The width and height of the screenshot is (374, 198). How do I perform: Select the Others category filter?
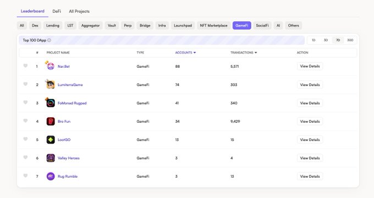tap(293, 25)
